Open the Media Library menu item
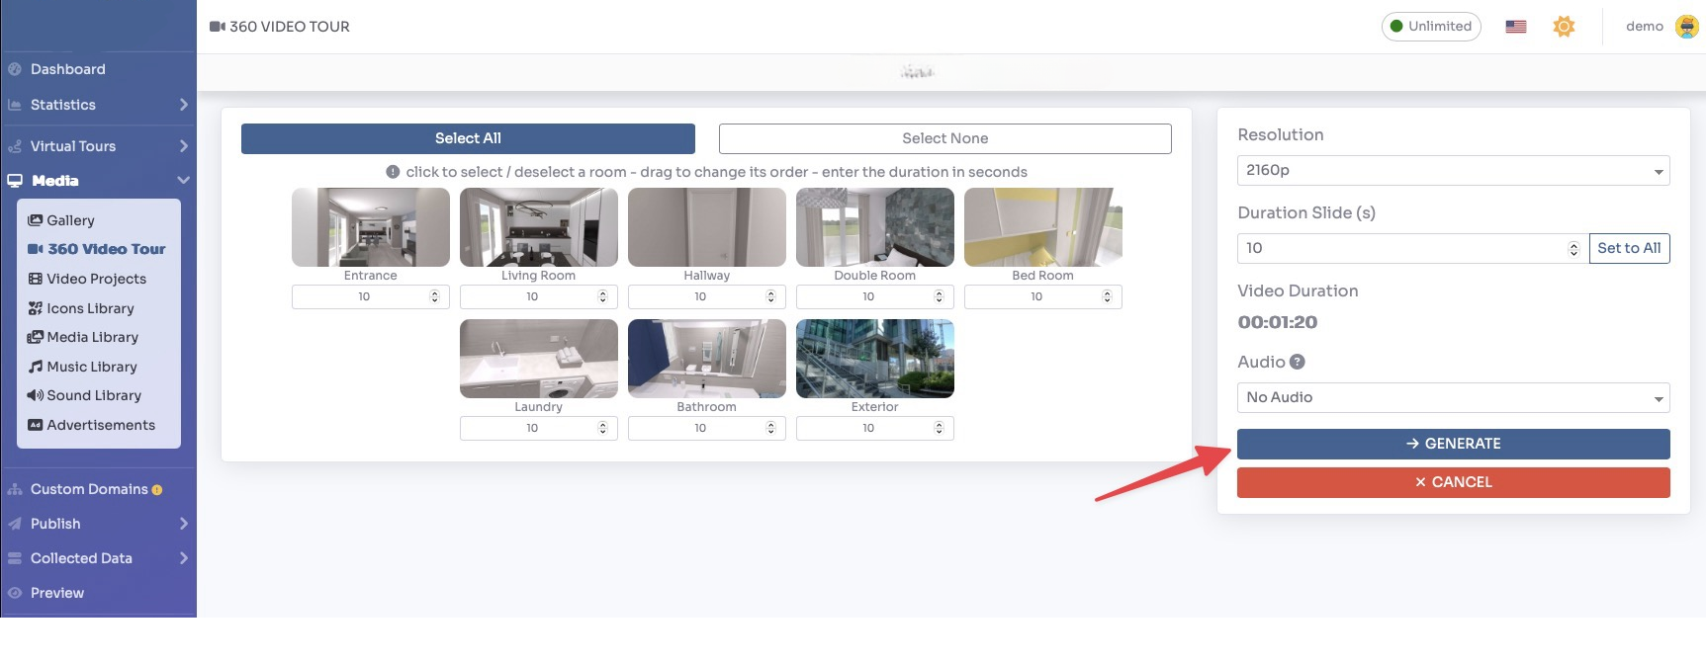Viewport: 1706px width, 664px height. coord(92,337)
